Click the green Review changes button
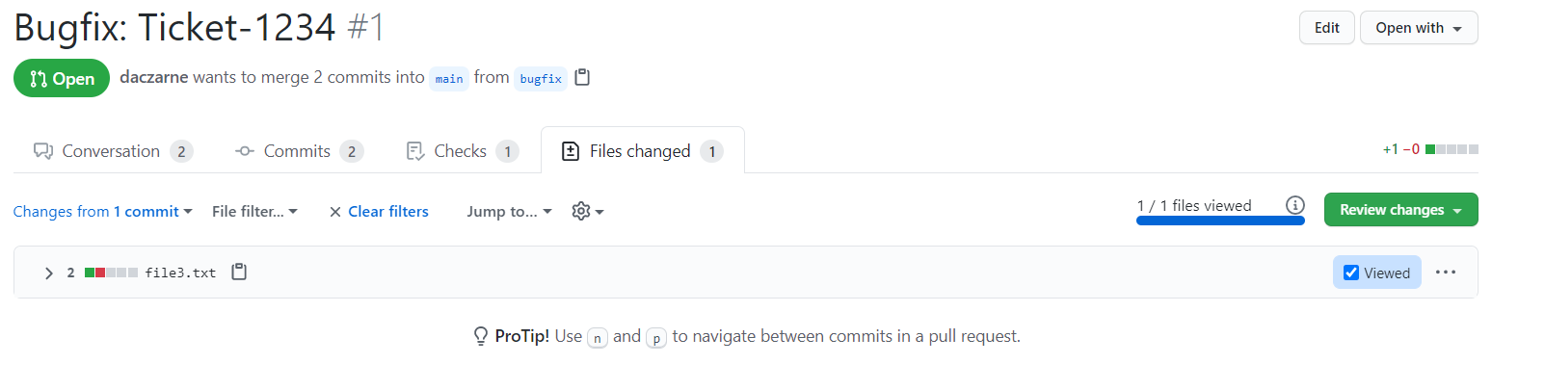1545x390 pixels. (1400, 210)
